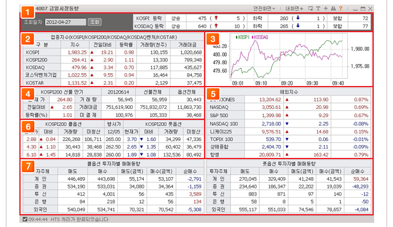The height and width of the screenshot is (227, 393).
Task: Click the T font size icon
Action: pos(318,9)
